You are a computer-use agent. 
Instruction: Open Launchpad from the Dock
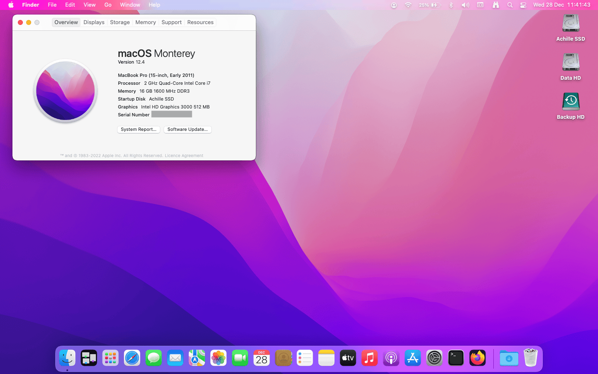coord(110,358)
